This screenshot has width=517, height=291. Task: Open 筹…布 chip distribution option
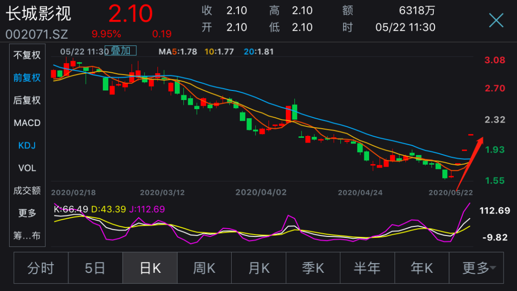coord(27,235)
